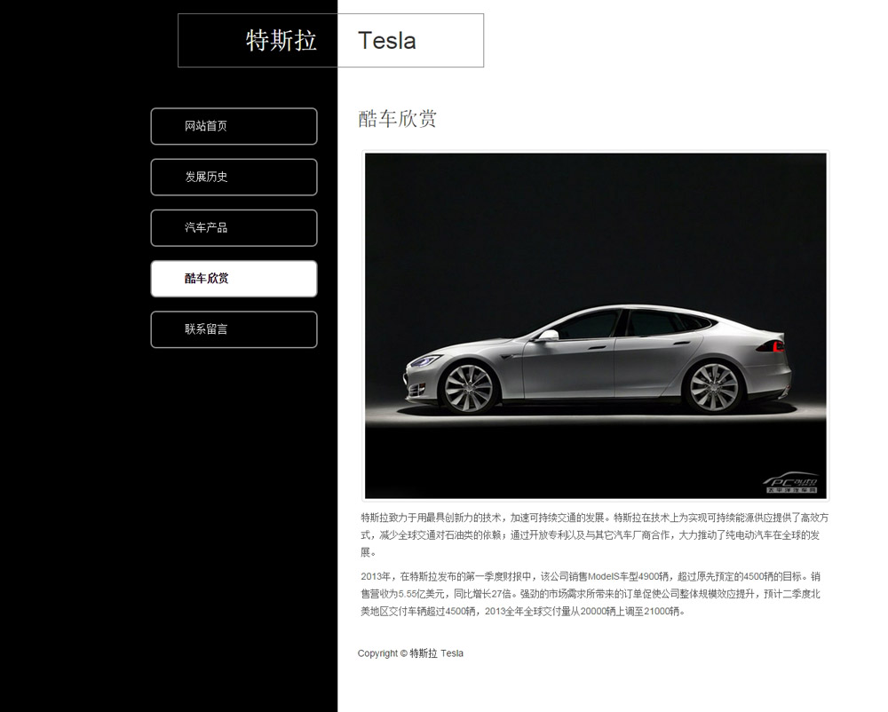888x712 pixels.
Task: Click the car's white side mirror
Action: [548, 336]
